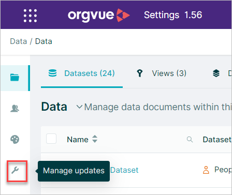Click the first Data breadcrumb link
232x195 pixels.
pyautogui.click(x=19, y=41)
